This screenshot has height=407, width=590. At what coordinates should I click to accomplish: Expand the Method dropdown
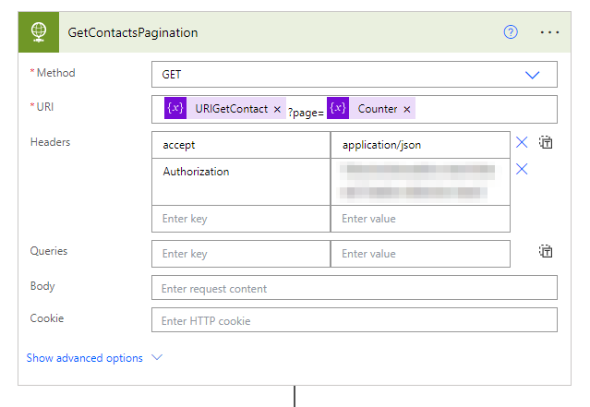coord(532,75)
